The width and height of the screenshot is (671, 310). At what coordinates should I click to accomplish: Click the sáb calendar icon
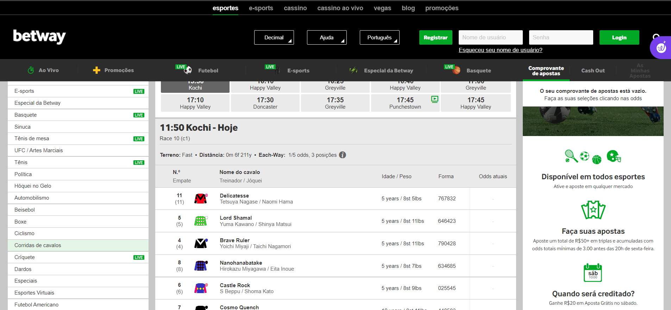click(x=593, y=273)
